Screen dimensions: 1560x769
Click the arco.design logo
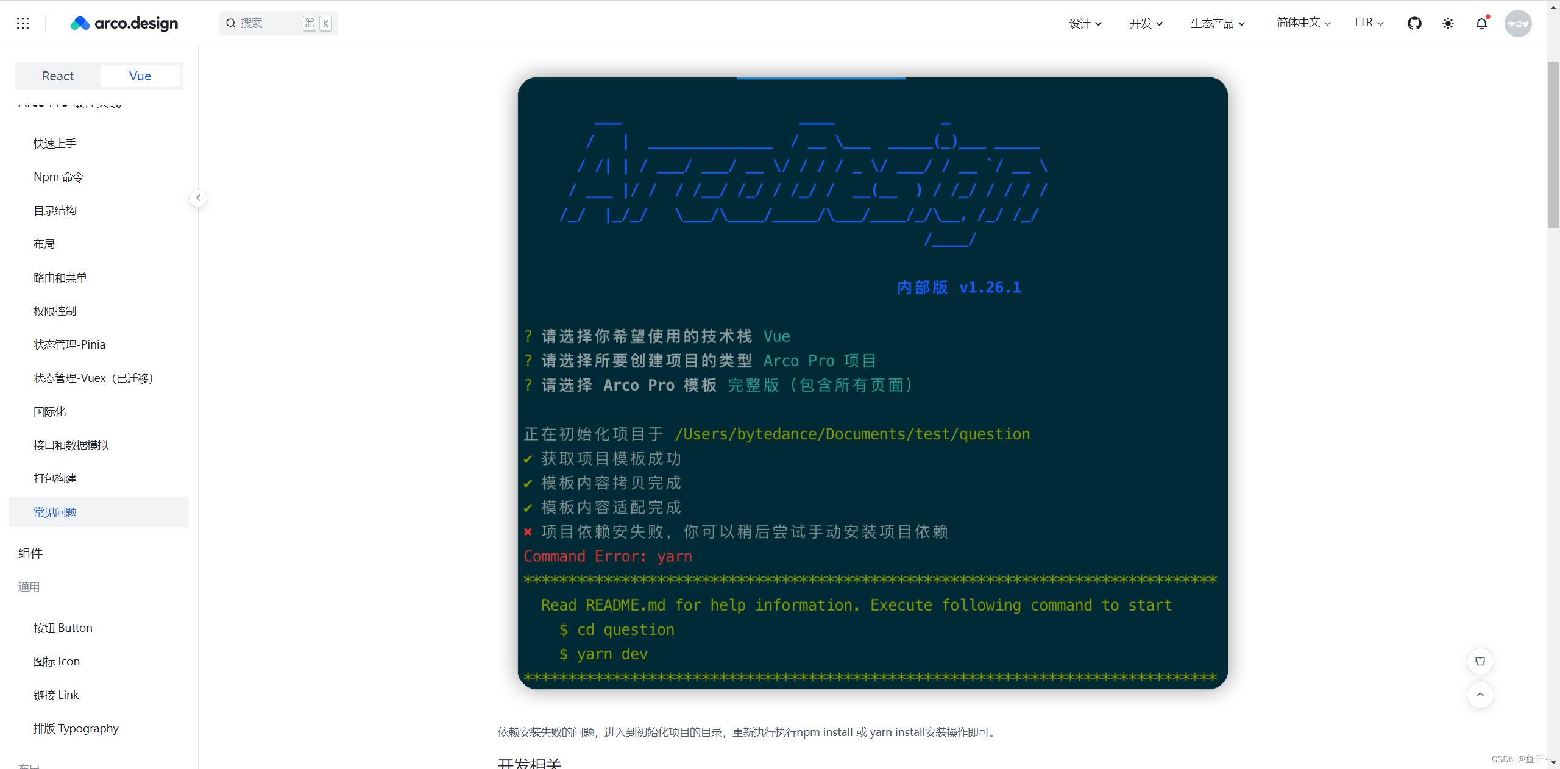pyautogui.click(x=124, y=23)
